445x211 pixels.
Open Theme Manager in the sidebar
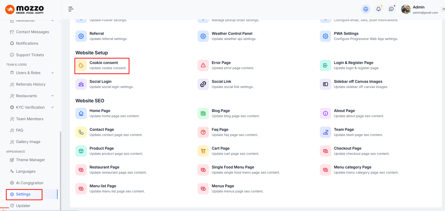[30, 160]
